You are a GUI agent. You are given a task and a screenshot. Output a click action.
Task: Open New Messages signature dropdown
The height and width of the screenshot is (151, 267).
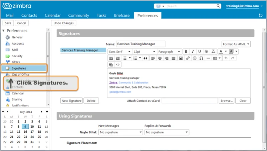[120, 132]
